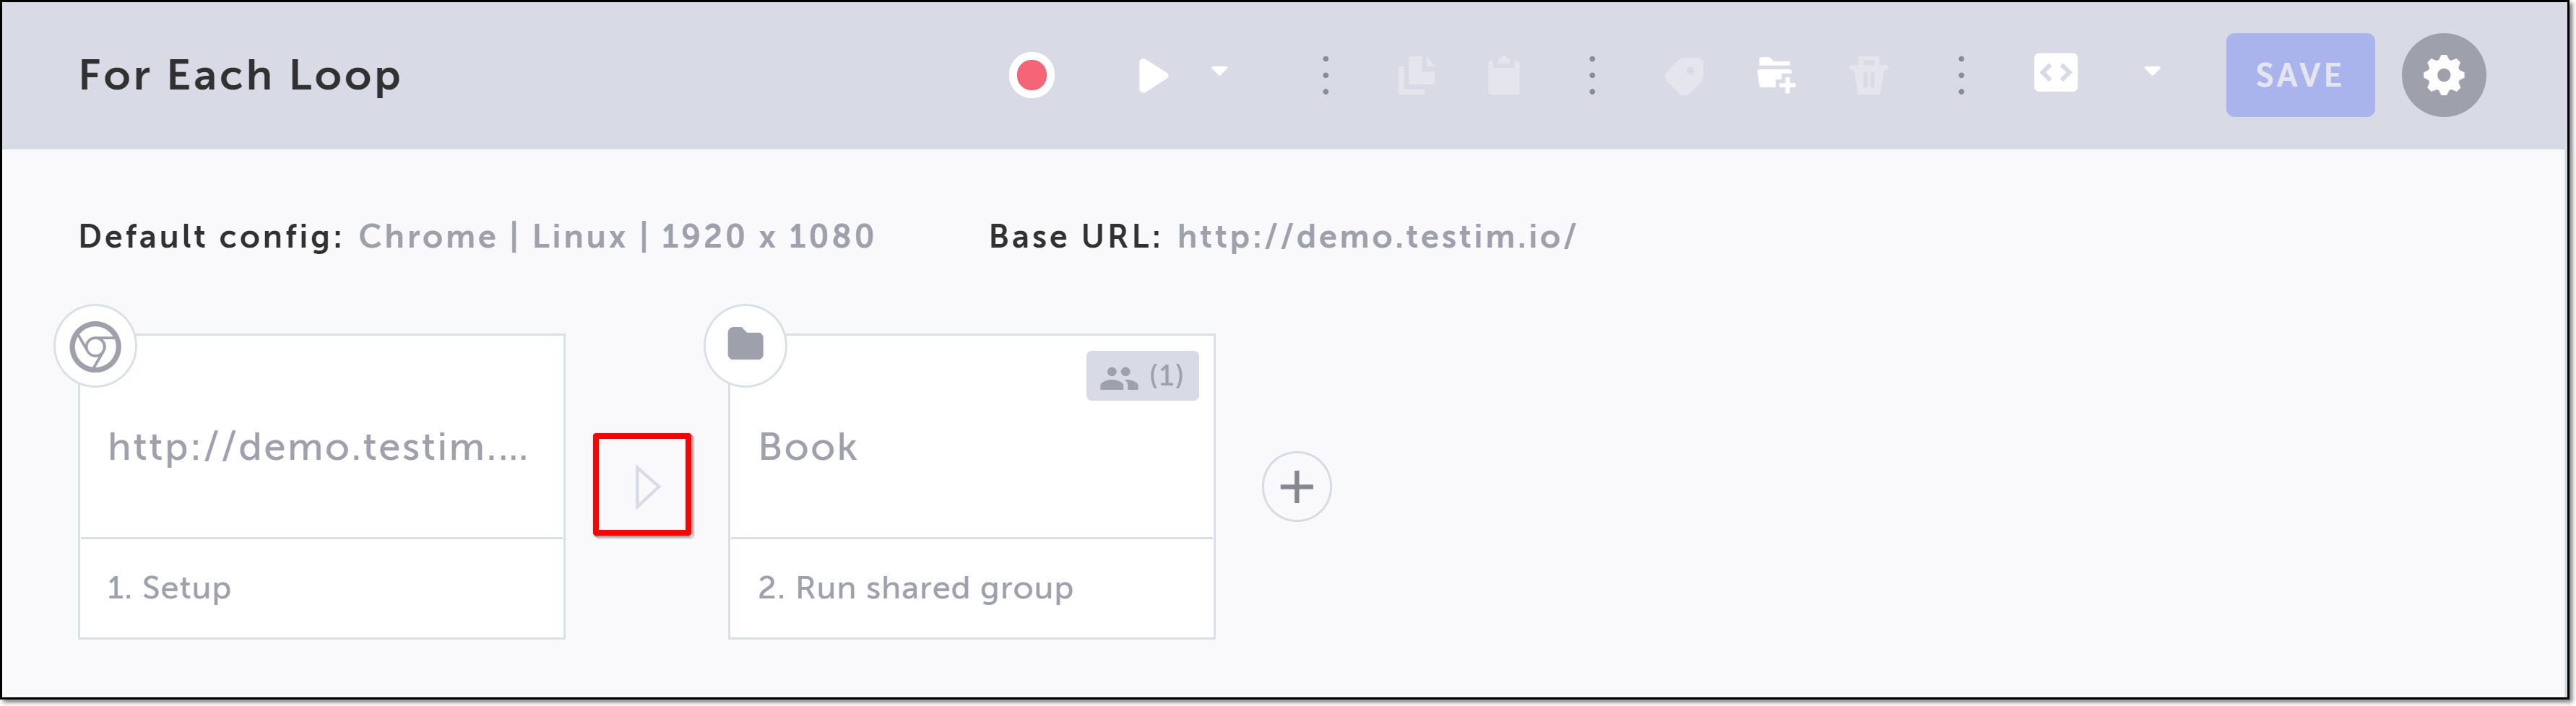
Task: Click the paste clipboard icon
Action: tap(1503, 76)
